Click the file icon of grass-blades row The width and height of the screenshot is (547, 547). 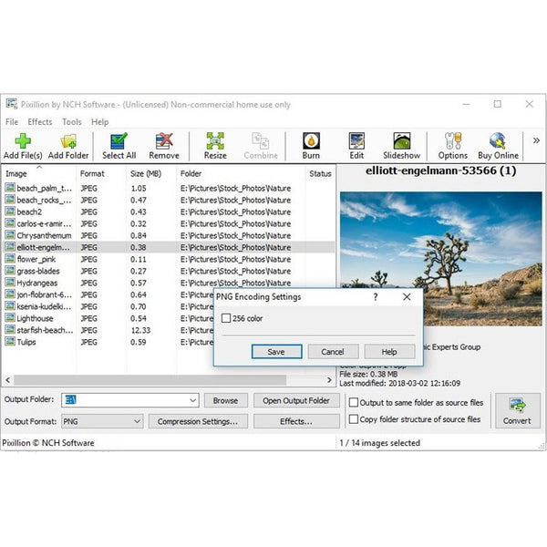(x=10, y=271)
